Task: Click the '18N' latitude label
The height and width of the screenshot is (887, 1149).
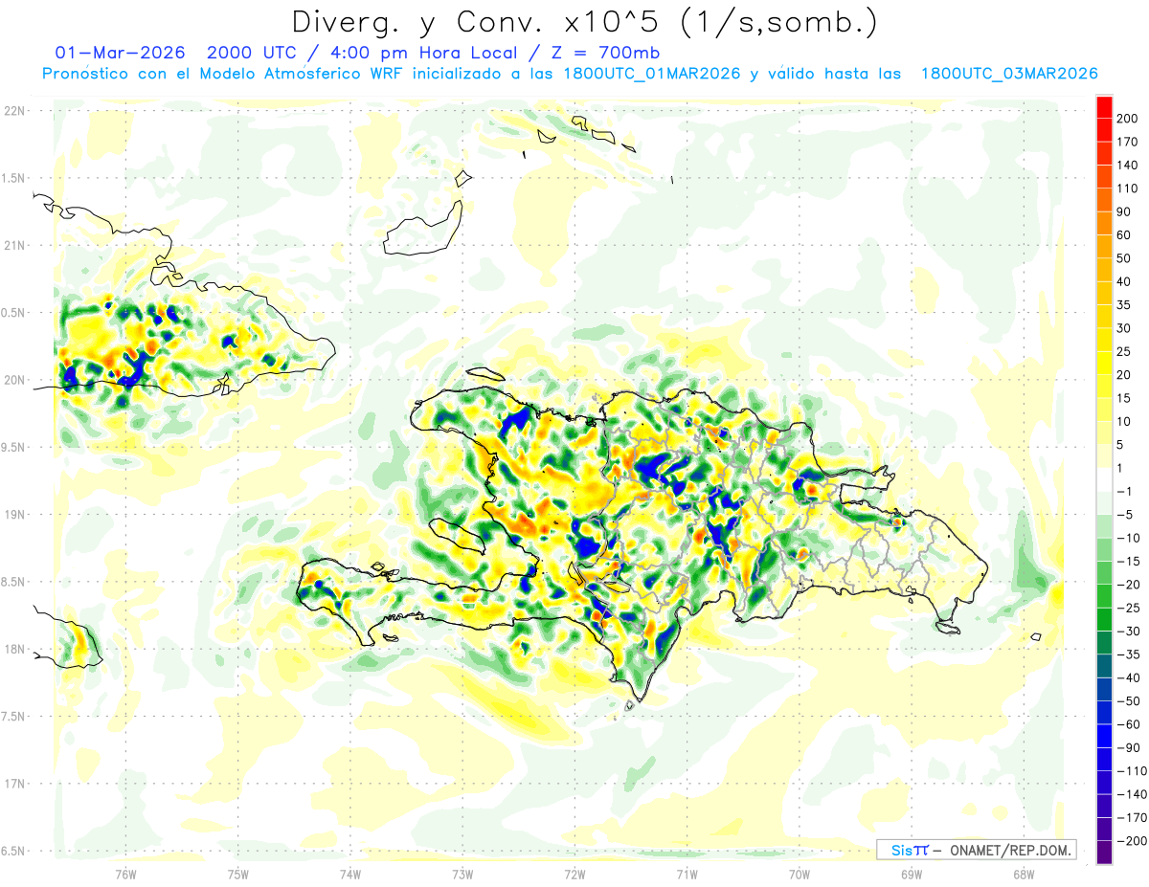Action: click(x=15, y=649)
